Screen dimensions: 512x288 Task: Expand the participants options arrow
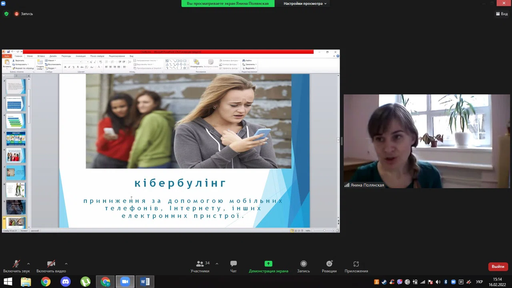point(217,264)
